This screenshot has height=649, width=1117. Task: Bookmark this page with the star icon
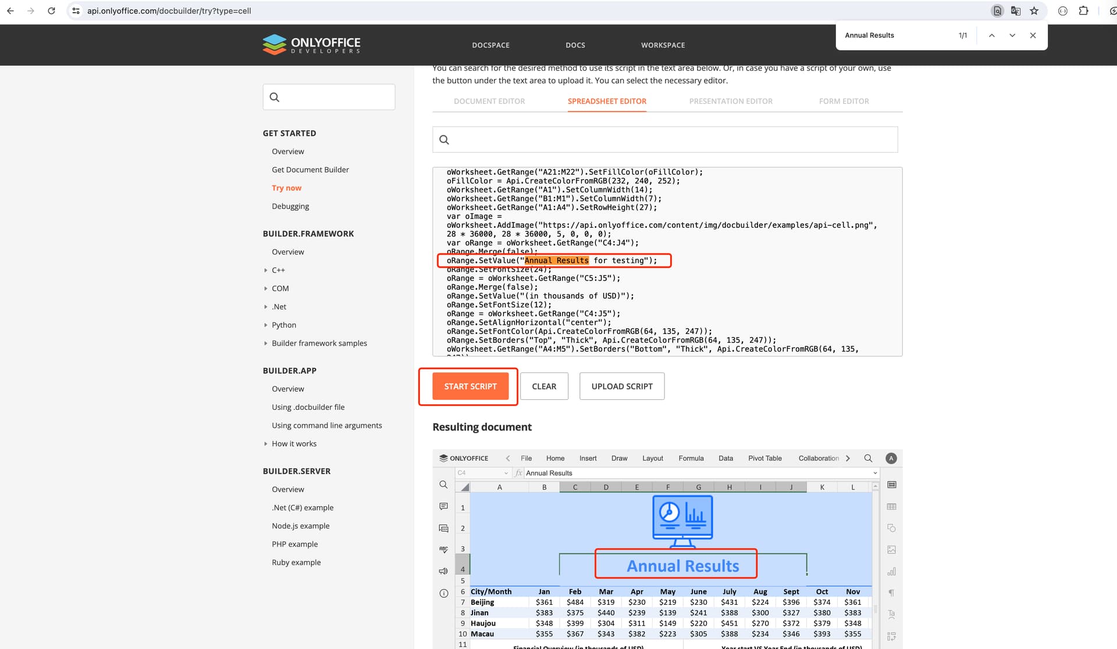tap(1034, 11)
